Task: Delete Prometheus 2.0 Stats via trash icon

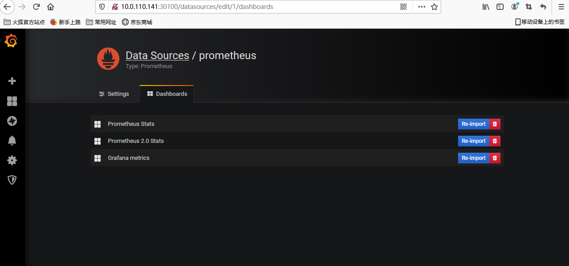Action: coord(495,141)
